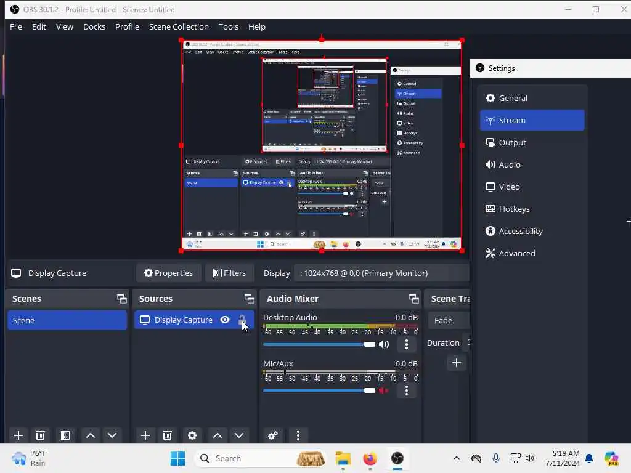Viewport: 631px width, 473px height.
Task: Adjust the Mic/Aux volume slider
Action: 319,390
